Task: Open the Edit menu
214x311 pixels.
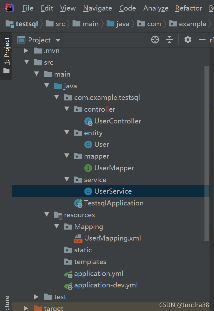Action: tap(47, 8)
